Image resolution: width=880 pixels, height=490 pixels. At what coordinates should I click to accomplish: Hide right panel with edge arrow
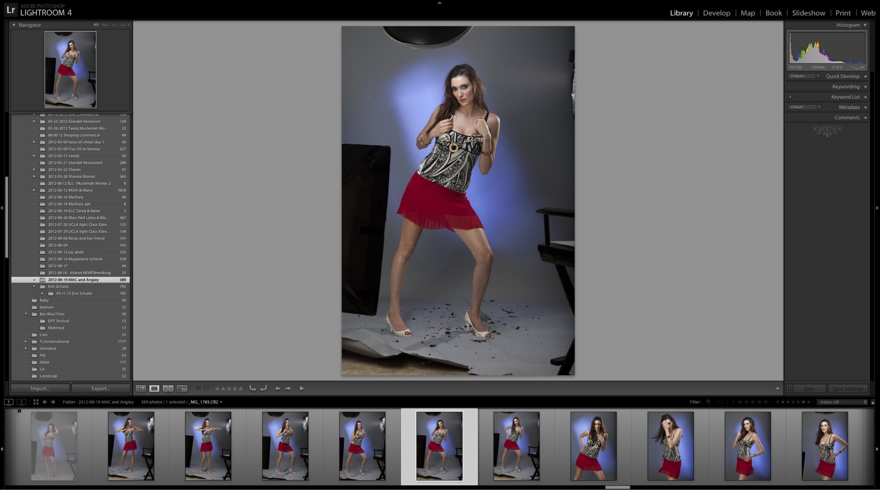pos(877,208)
